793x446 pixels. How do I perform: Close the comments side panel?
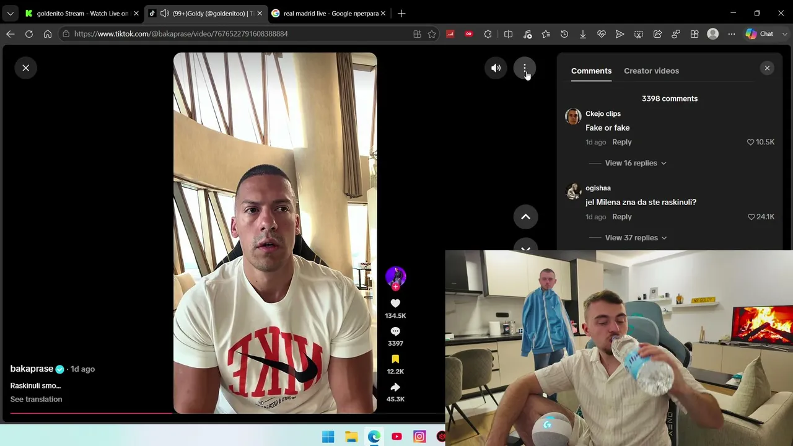767,68
